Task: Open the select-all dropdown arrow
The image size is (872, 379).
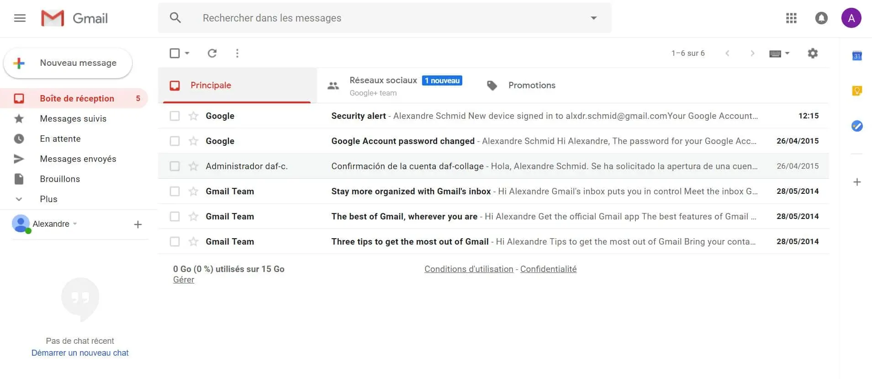Action: (187, 53)
